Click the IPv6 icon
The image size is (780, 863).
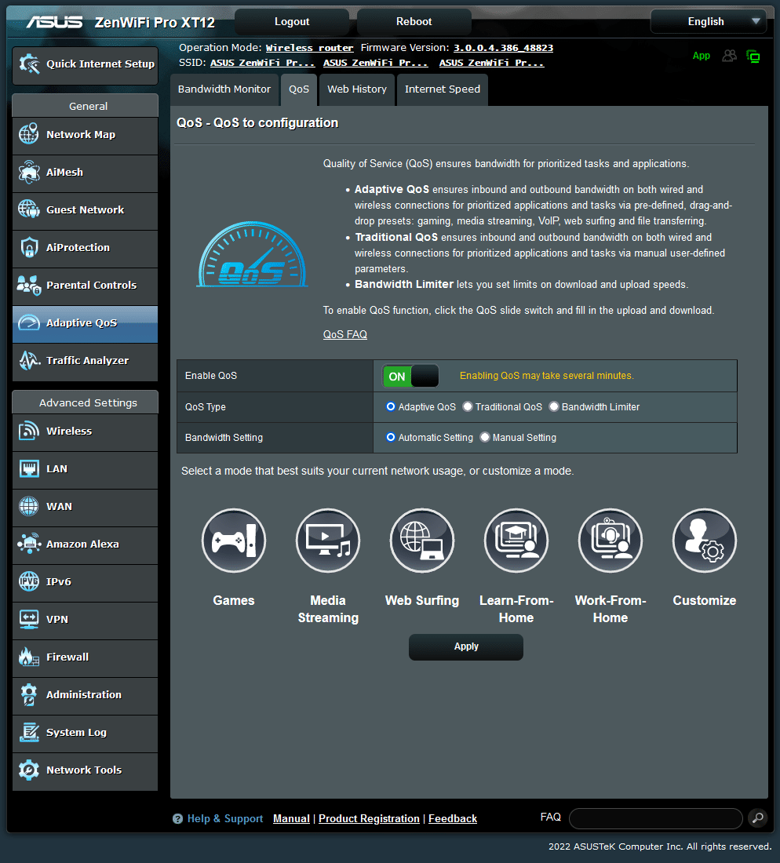[28, 582]
